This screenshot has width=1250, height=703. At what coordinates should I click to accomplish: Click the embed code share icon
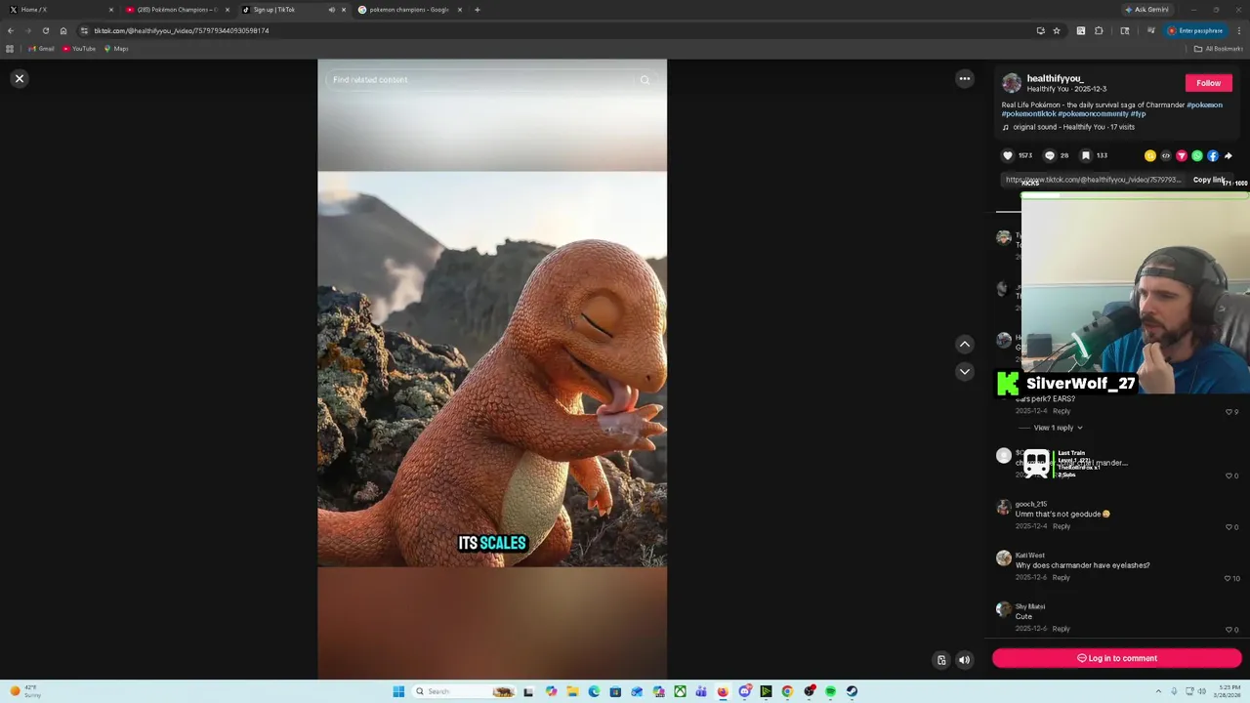[1166, 155]
